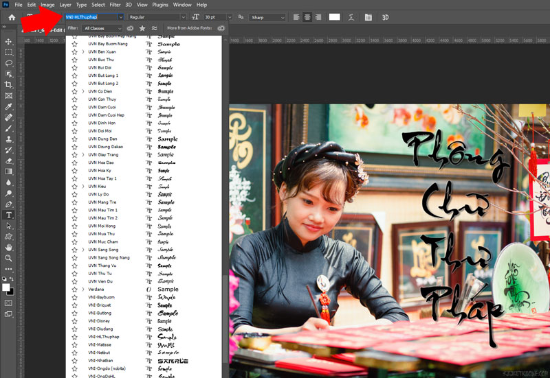
Task: Toggle the show similar fonts filter
Action: pyautogui.click(x=154, y=28)
